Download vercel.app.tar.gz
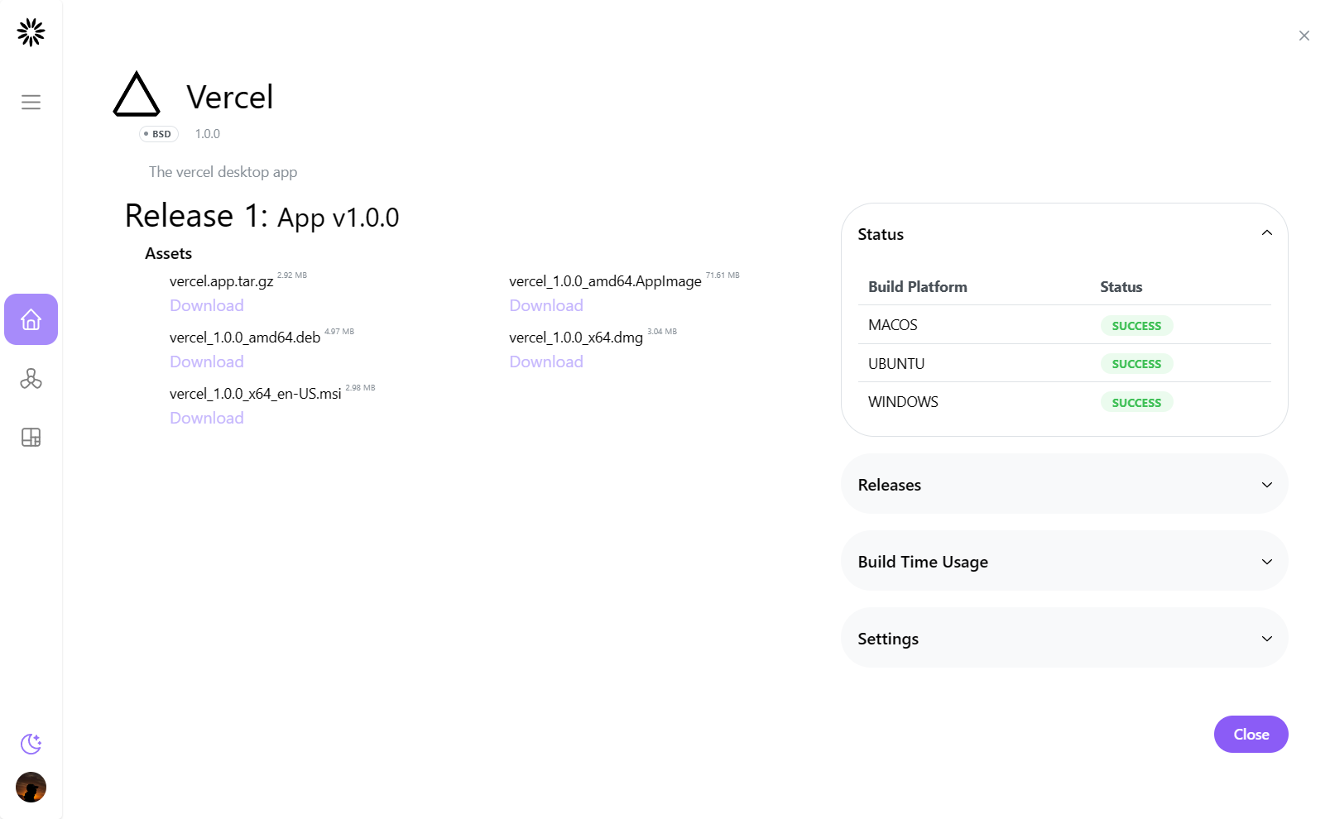The image size is (1330, 819). pos(207,305)
